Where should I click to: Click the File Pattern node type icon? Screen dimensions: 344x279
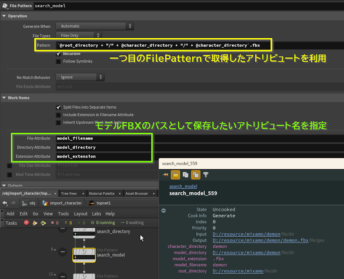pyautogui.click(x=5, y=6)
